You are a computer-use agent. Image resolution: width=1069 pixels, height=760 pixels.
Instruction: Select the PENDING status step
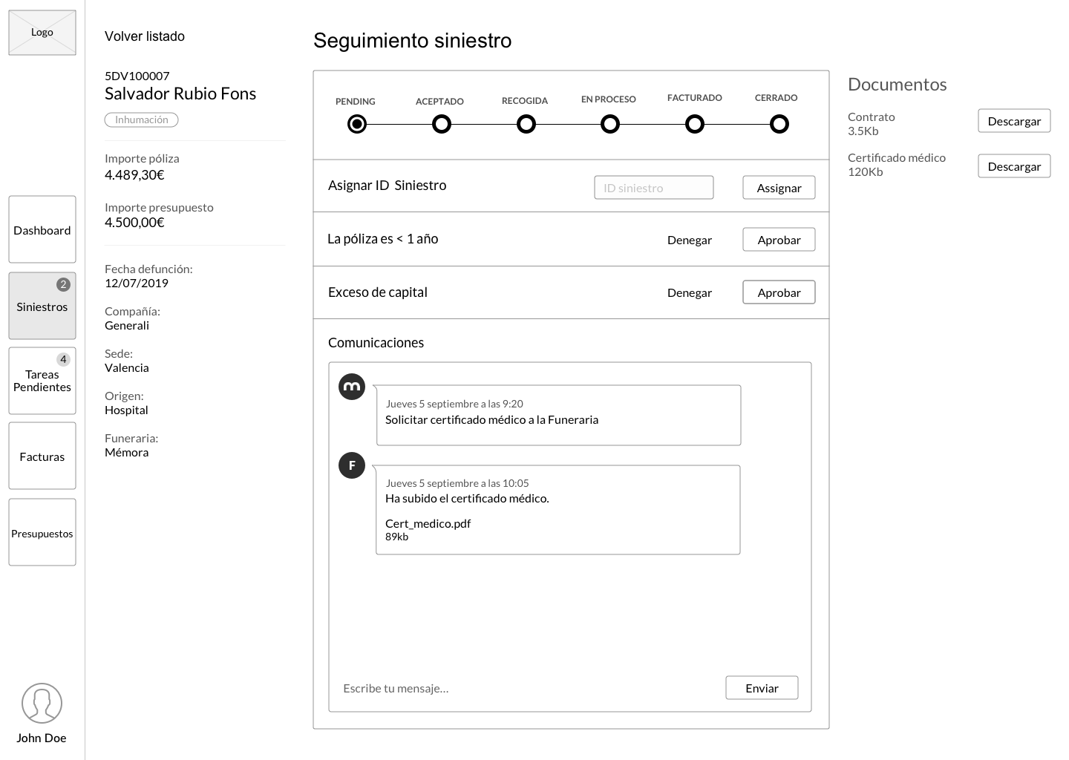[x=357, y=124]
